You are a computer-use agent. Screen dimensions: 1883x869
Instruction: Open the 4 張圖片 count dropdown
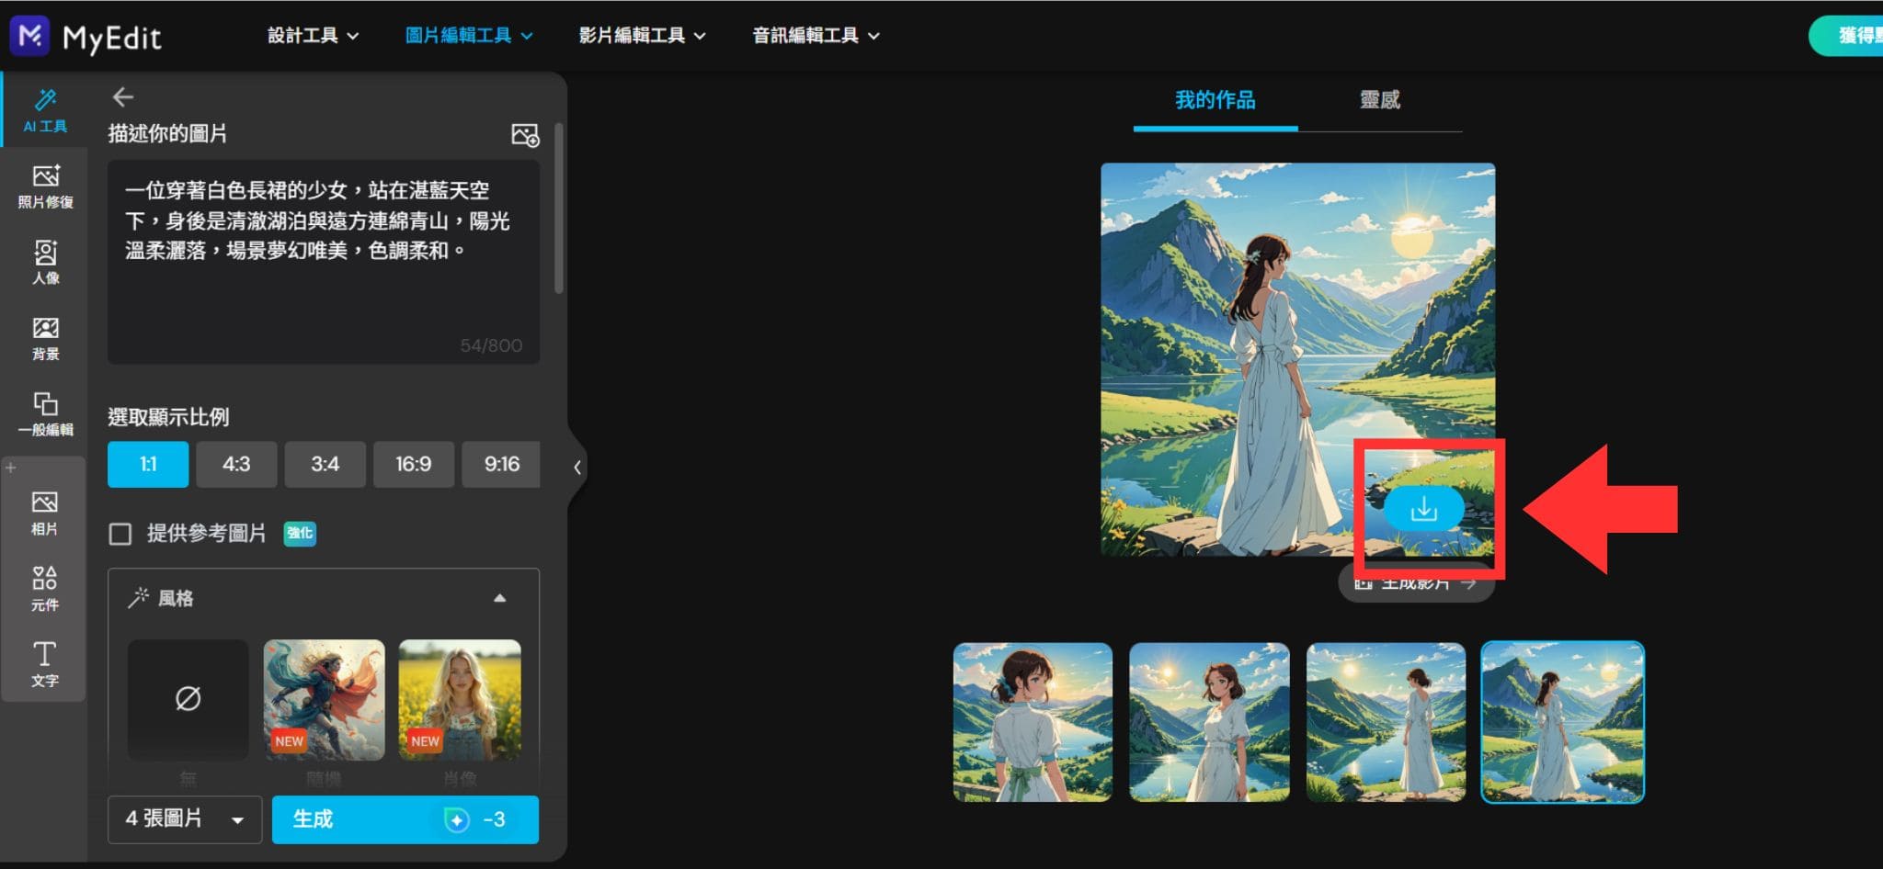point(185,819)
